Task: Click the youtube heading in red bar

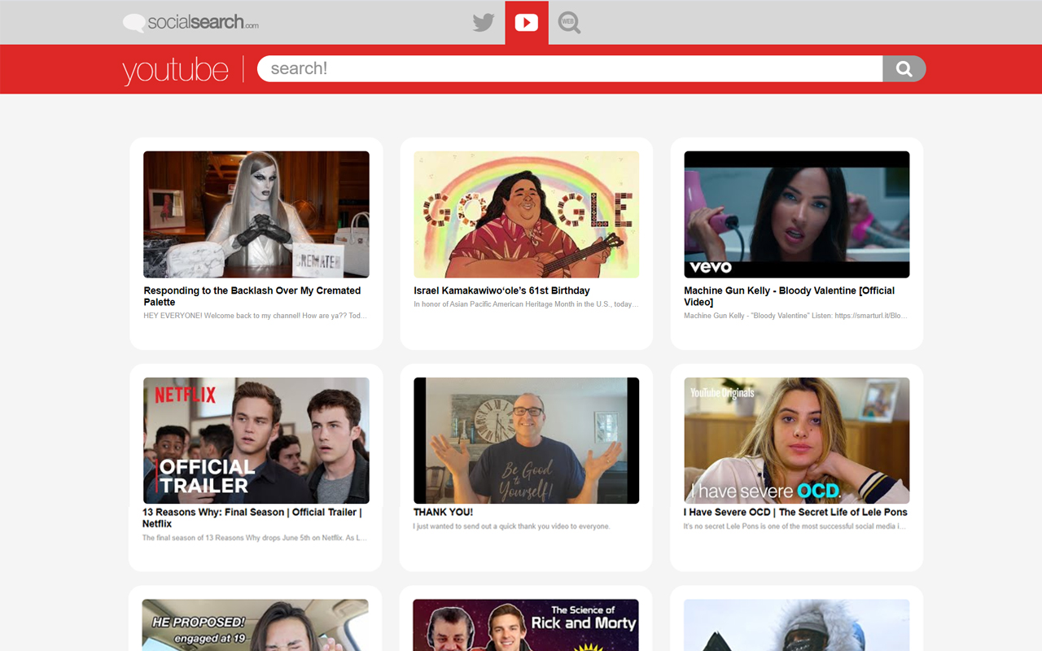Action: 175,70
